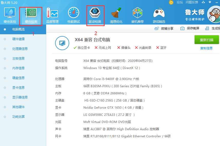
Task: Open the 论坛 forum link
Action: point(180,2)
